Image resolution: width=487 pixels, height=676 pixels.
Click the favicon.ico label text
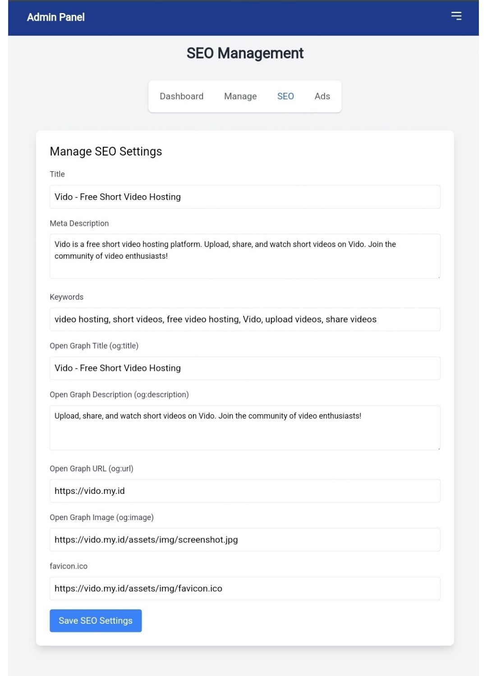coord(69,566)
